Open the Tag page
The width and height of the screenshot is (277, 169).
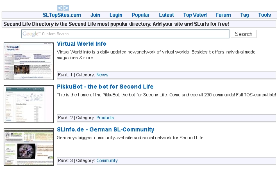[x=245, y=15]
